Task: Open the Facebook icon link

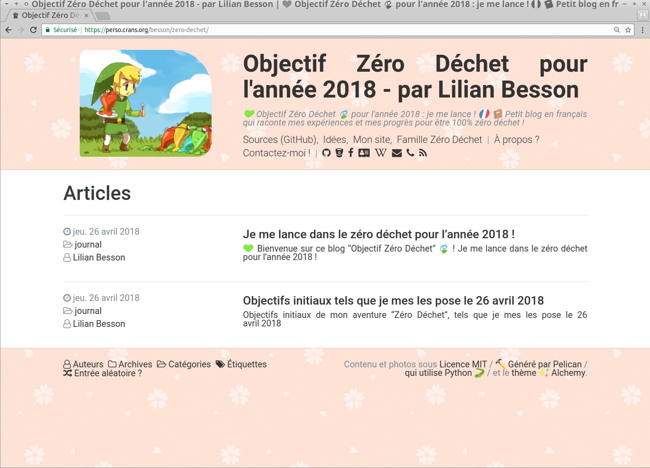Action: [351, 153]
